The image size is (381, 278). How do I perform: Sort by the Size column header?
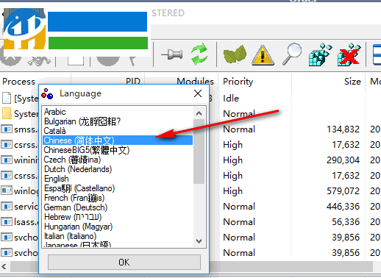[x=352, y=82]
